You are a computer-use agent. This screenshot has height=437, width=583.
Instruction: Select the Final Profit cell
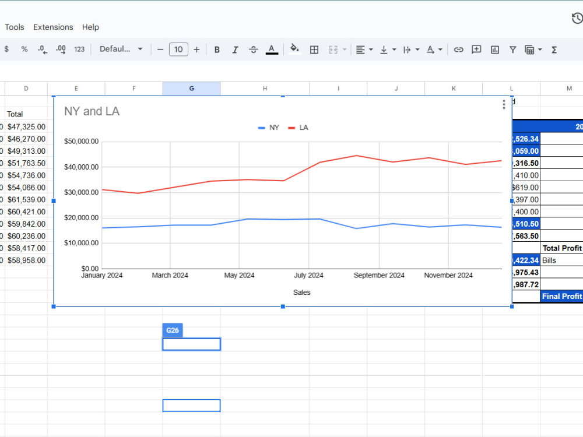pyautogui.click(x=562, y=296)
